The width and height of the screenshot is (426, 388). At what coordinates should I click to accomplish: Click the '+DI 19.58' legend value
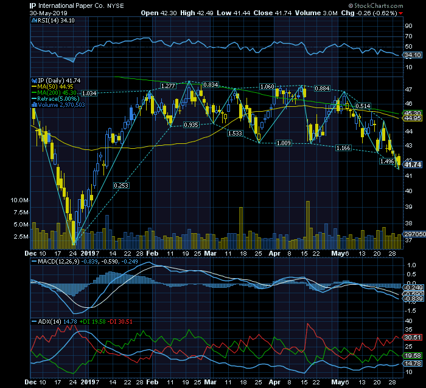pos(93,322)
